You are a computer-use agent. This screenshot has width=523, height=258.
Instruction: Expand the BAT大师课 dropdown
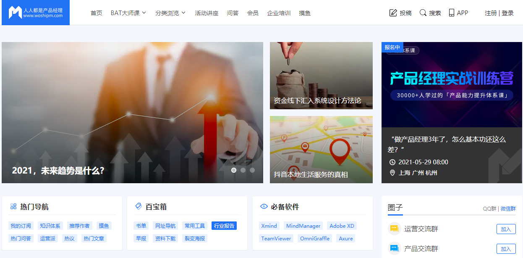128,13
